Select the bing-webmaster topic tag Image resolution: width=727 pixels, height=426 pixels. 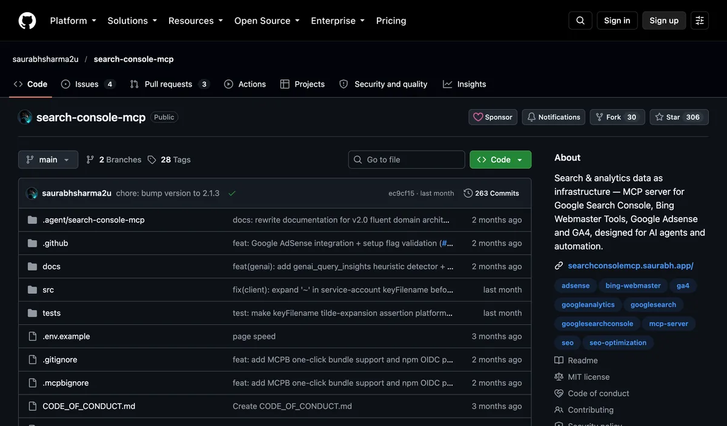(x=633, y=285)
